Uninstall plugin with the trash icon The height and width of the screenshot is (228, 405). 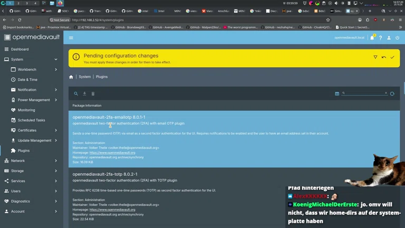93,93
